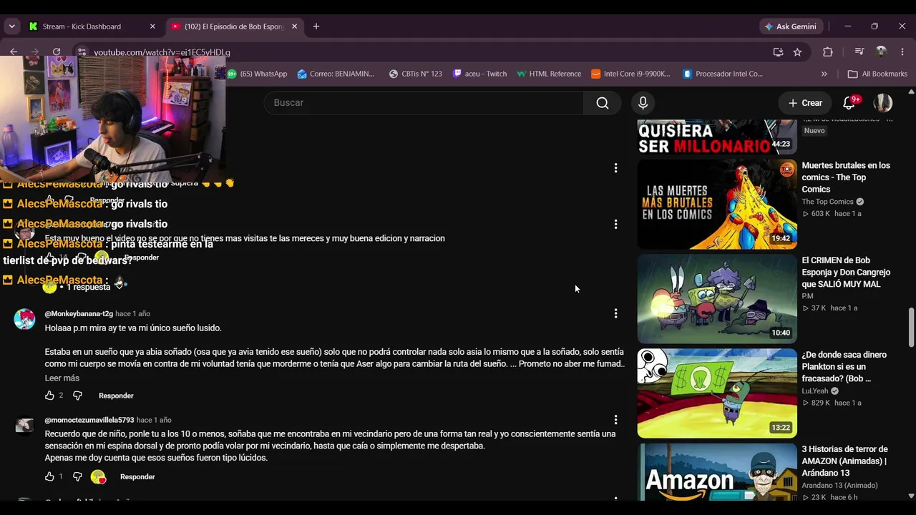
Task: Open the media controls icon in toolbar
Action: (x=859, y=52)
